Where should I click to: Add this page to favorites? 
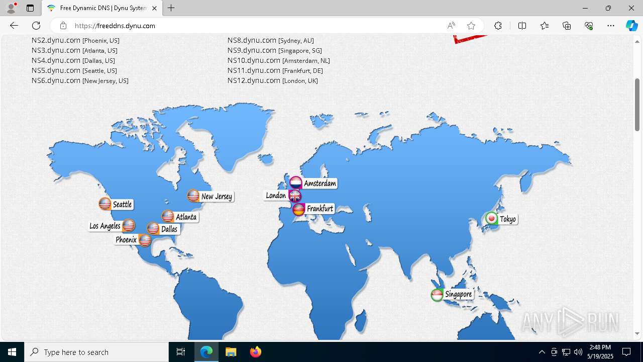point(471,26)
